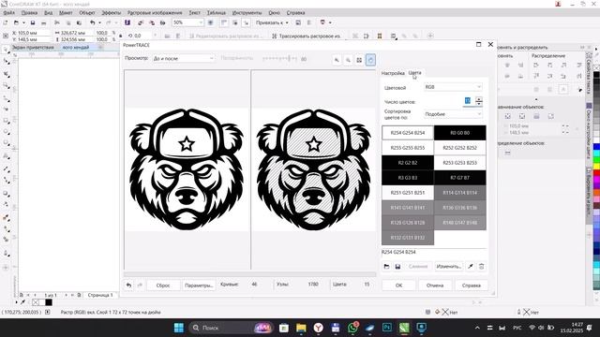Image resolution: width=600 pixels, height=337 pixels.
Task: Click the Export icon in the toolbar
Action: point(152,22)
